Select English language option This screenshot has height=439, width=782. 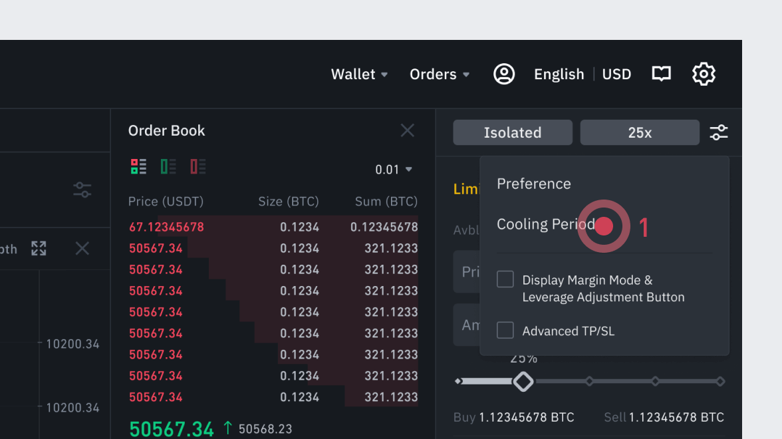559,74
